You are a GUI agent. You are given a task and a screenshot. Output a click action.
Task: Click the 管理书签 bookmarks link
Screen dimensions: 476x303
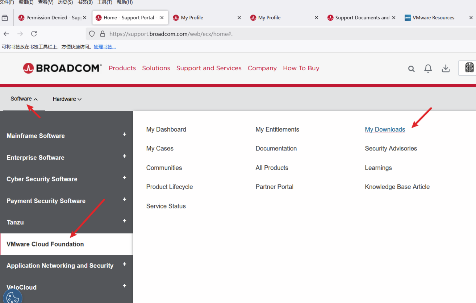(105, 47)
